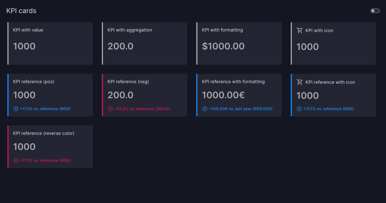Image resolution: width=386 pixels, height=203 pixels.
Task: Click +11.1% vs. reference text on reverse color card
Action: point(45,160)
